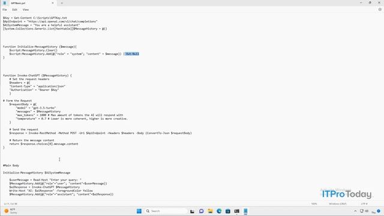
Task: Click the "# Set the request headers" comment
Action: (29, 79)
